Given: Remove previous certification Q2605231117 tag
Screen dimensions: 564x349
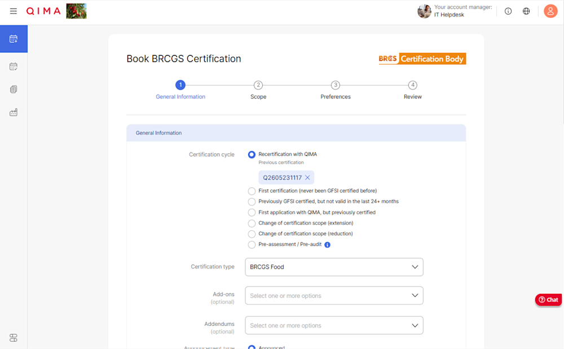Looking at the screenshot, I should pos(307,178).
